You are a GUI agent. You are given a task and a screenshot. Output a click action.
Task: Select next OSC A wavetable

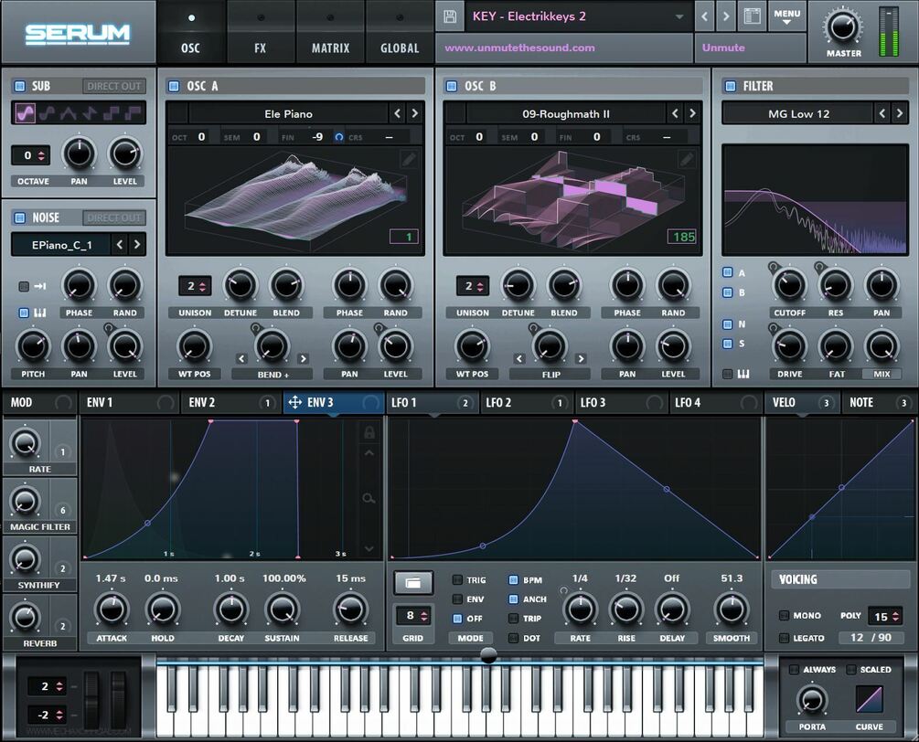414,113
